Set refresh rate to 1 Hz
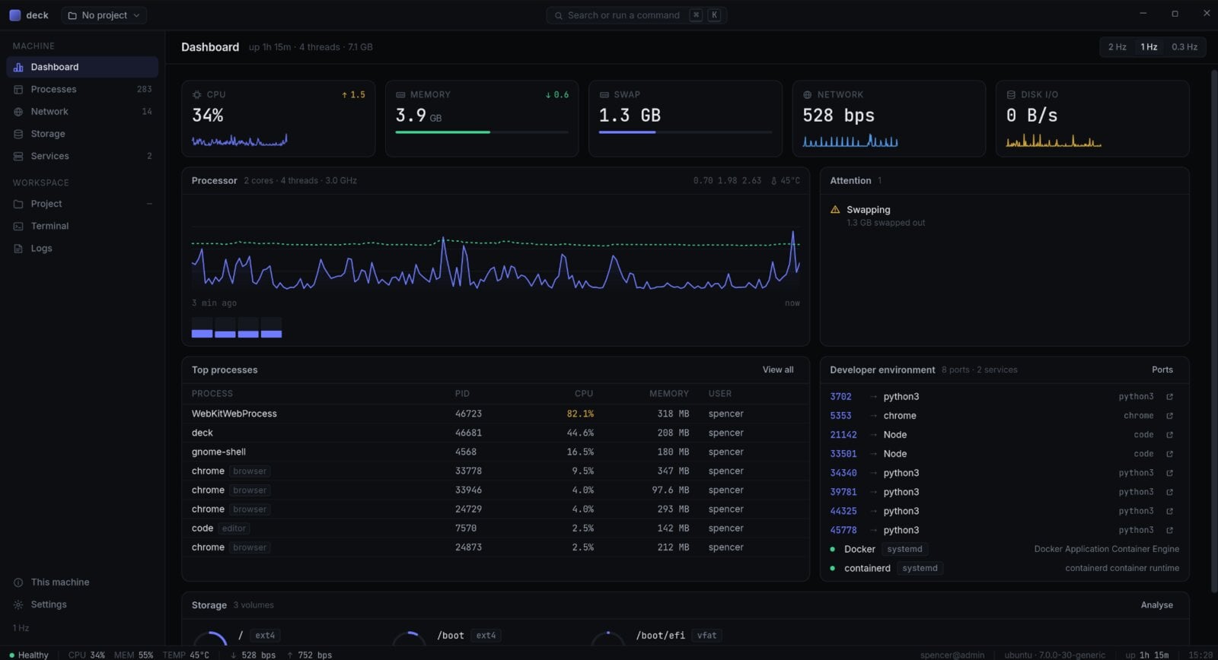The width and height of the screenshot is (1218, 660). 1149,47
